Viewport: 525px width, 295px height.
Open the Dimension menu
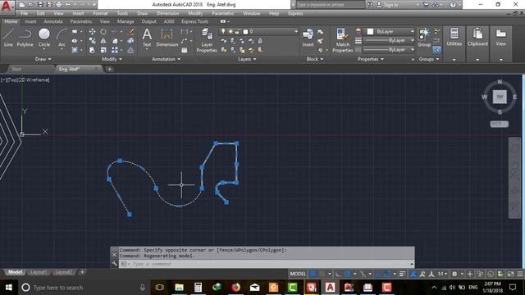(x=167, y=13)
